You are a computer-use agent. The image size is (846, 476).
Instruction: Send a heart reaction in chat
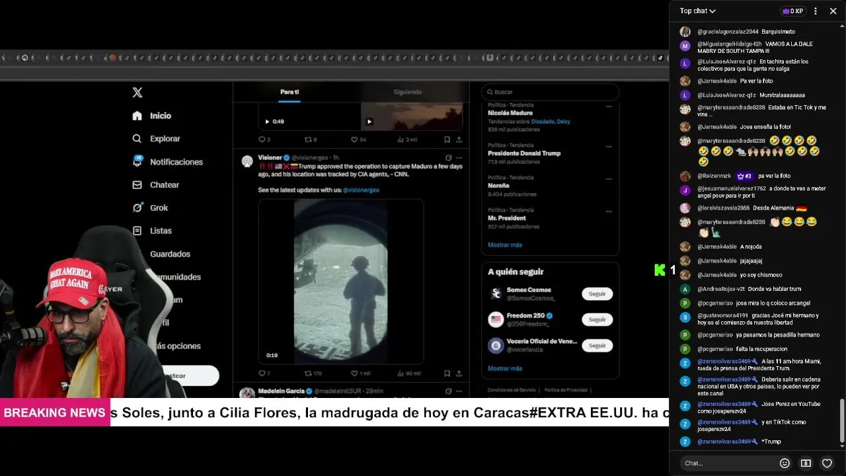pyautogui.click(x=827, y=463)
